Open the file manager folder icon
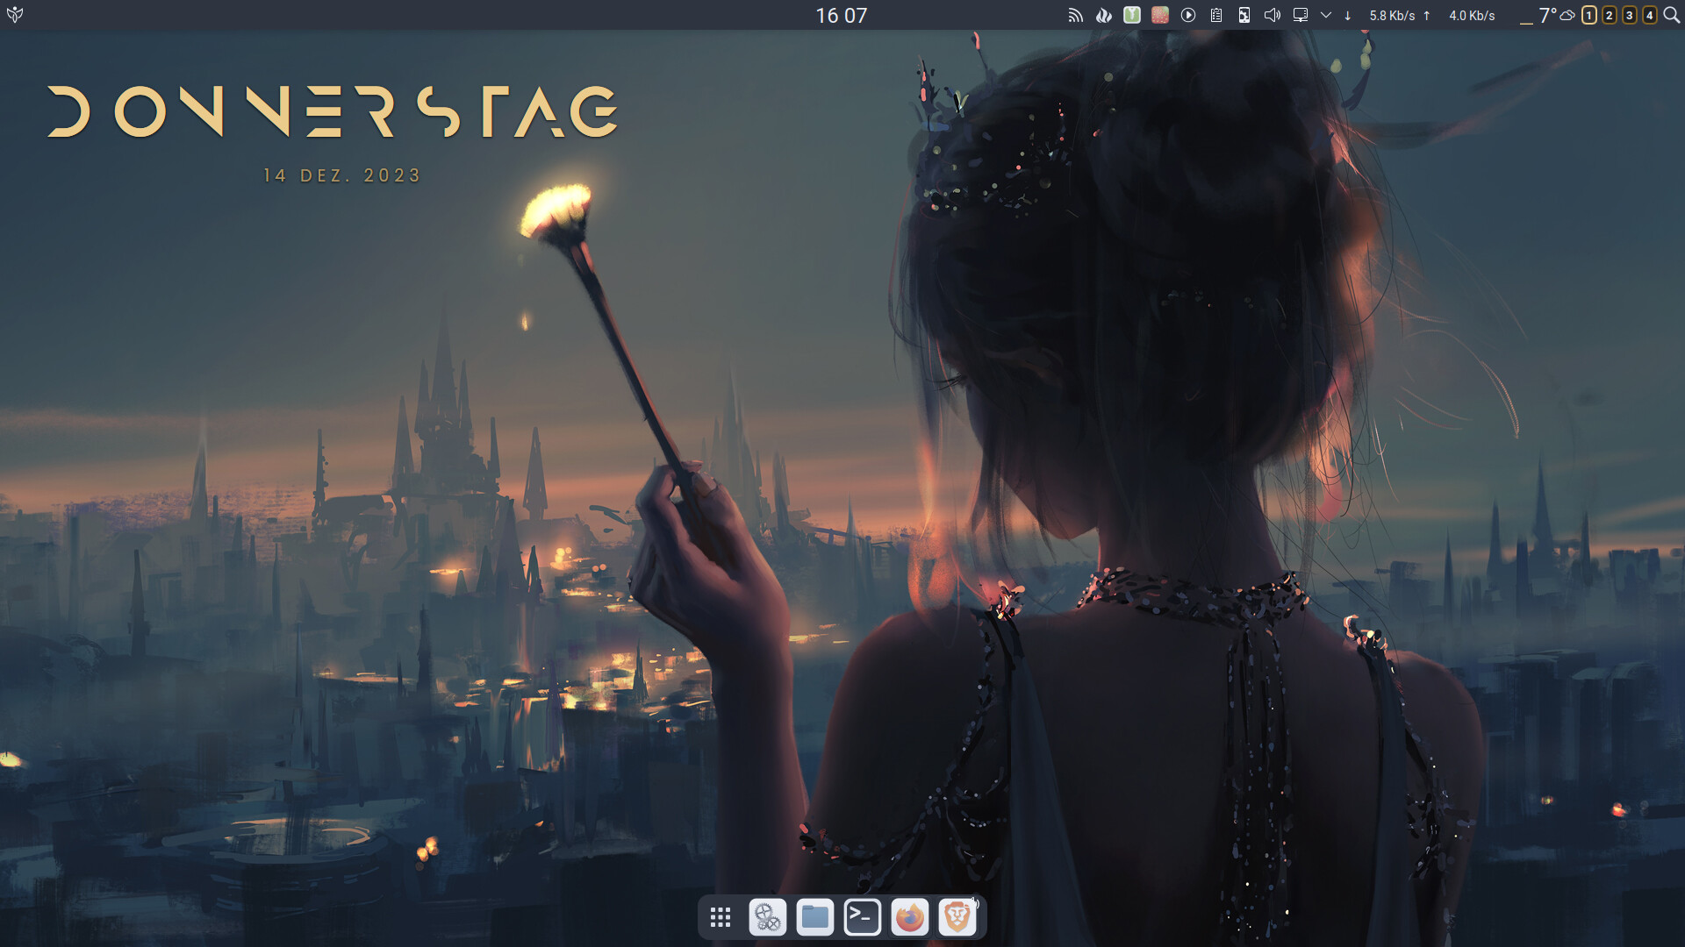1685x947 pixels. [x=815, y=917]
